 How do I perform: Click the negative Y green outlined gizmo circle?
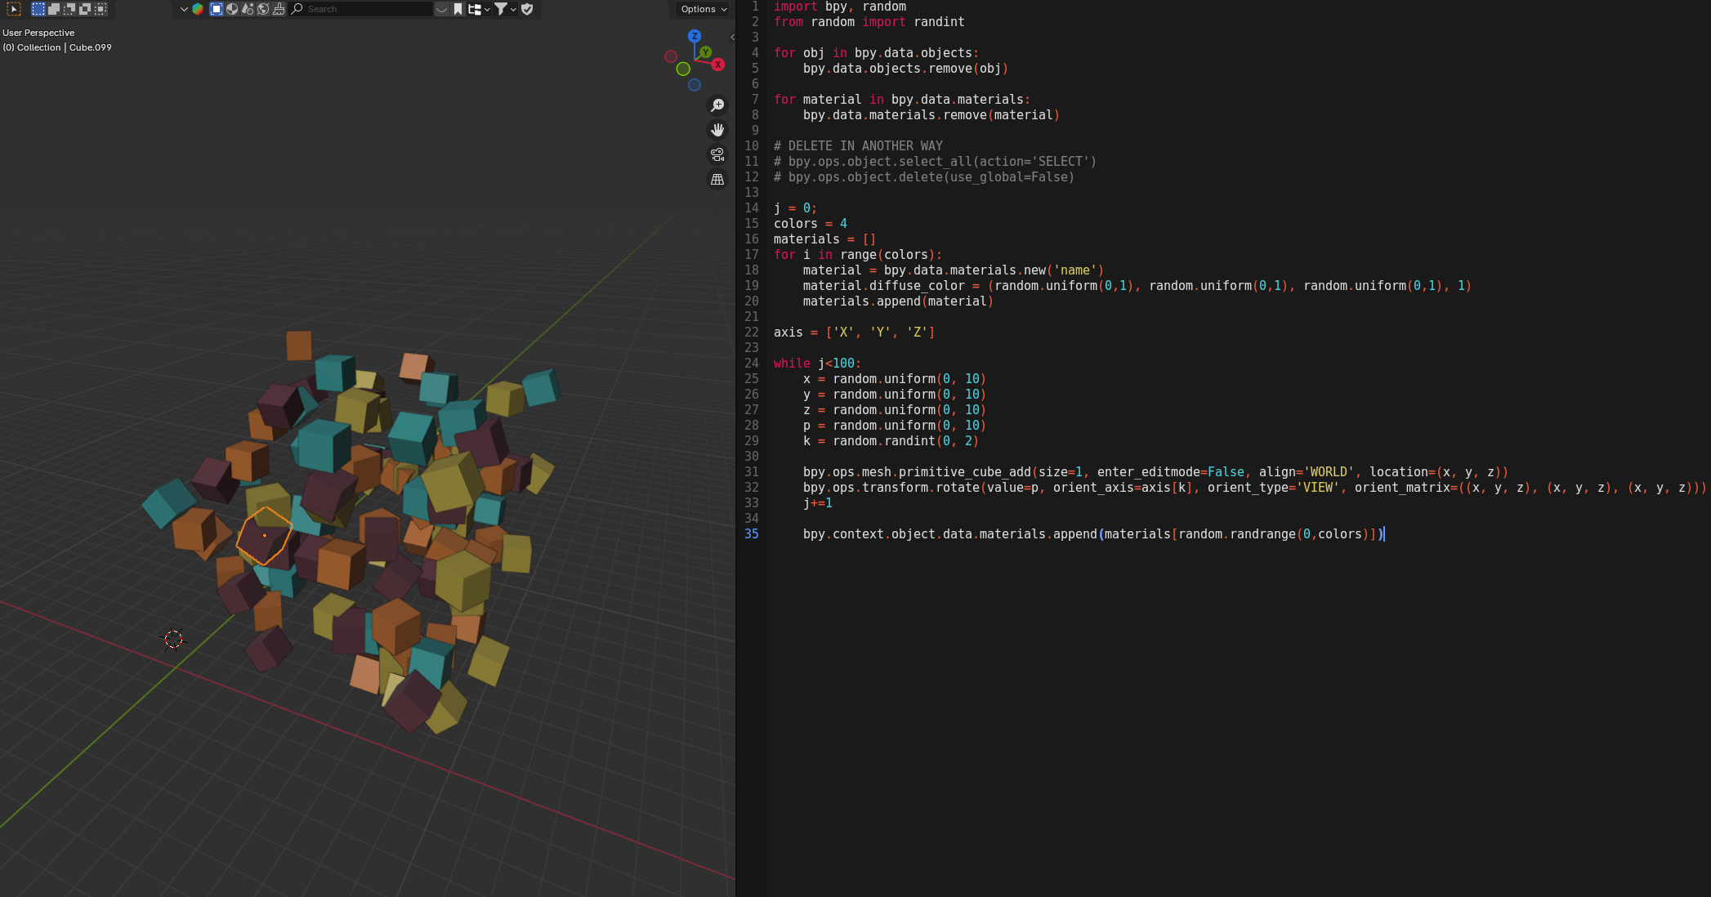click(683, 69)
